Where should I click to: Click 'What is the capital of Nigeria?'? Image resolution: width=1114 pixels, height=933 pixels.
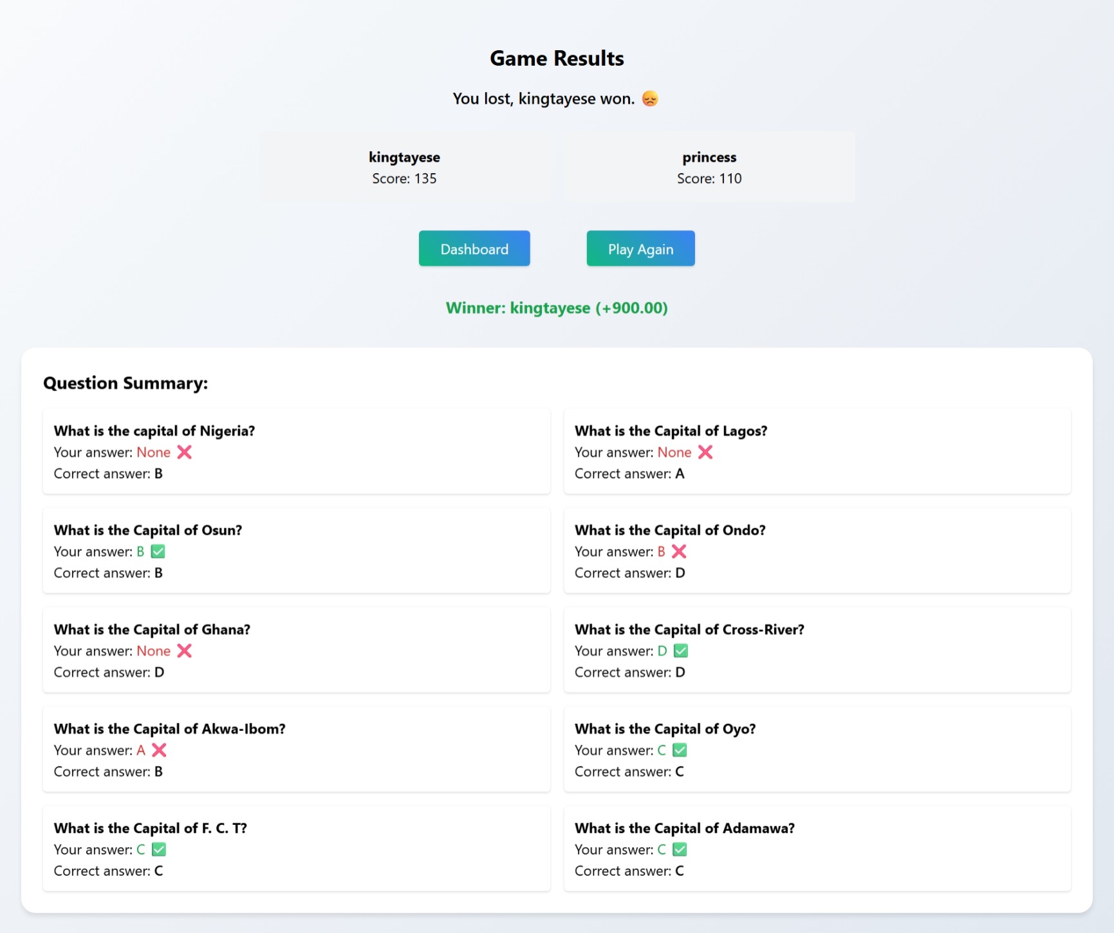[154, 430]
